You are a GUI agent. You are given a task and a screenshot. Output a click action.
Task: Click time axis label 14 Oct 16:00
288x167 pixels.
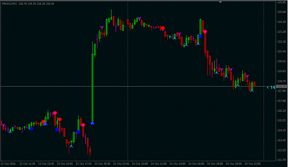click(196, 163)
